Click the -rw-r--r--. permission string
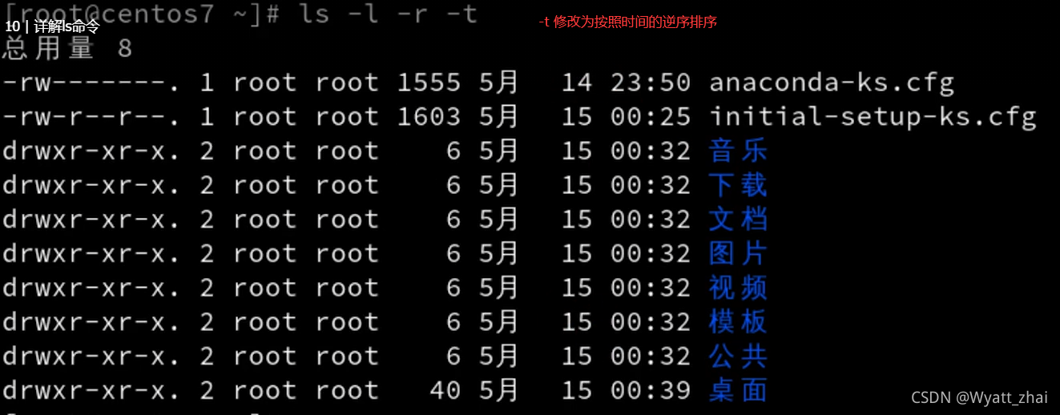 pos(91,117)
